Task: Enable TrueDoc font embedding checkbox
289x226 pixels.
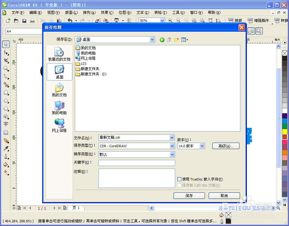Action: pyautogui.click(x=179, y=179)
